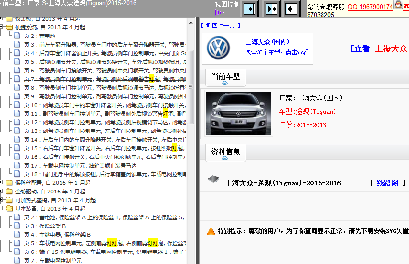The height and width of the screenshot is (264, 409).
Task: Open 页 5 后视镜调节开关 entry
Action: point(105,62)
